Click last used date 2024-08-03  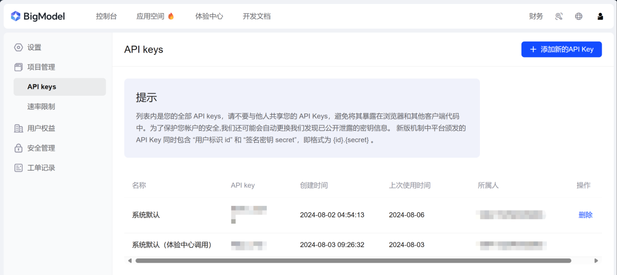pyautogui.click(x=407, y=245)
